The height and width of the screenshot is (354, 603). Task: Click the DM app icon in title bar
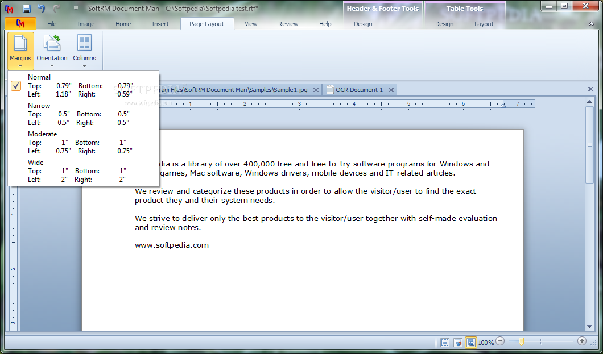tap(9, 9)
